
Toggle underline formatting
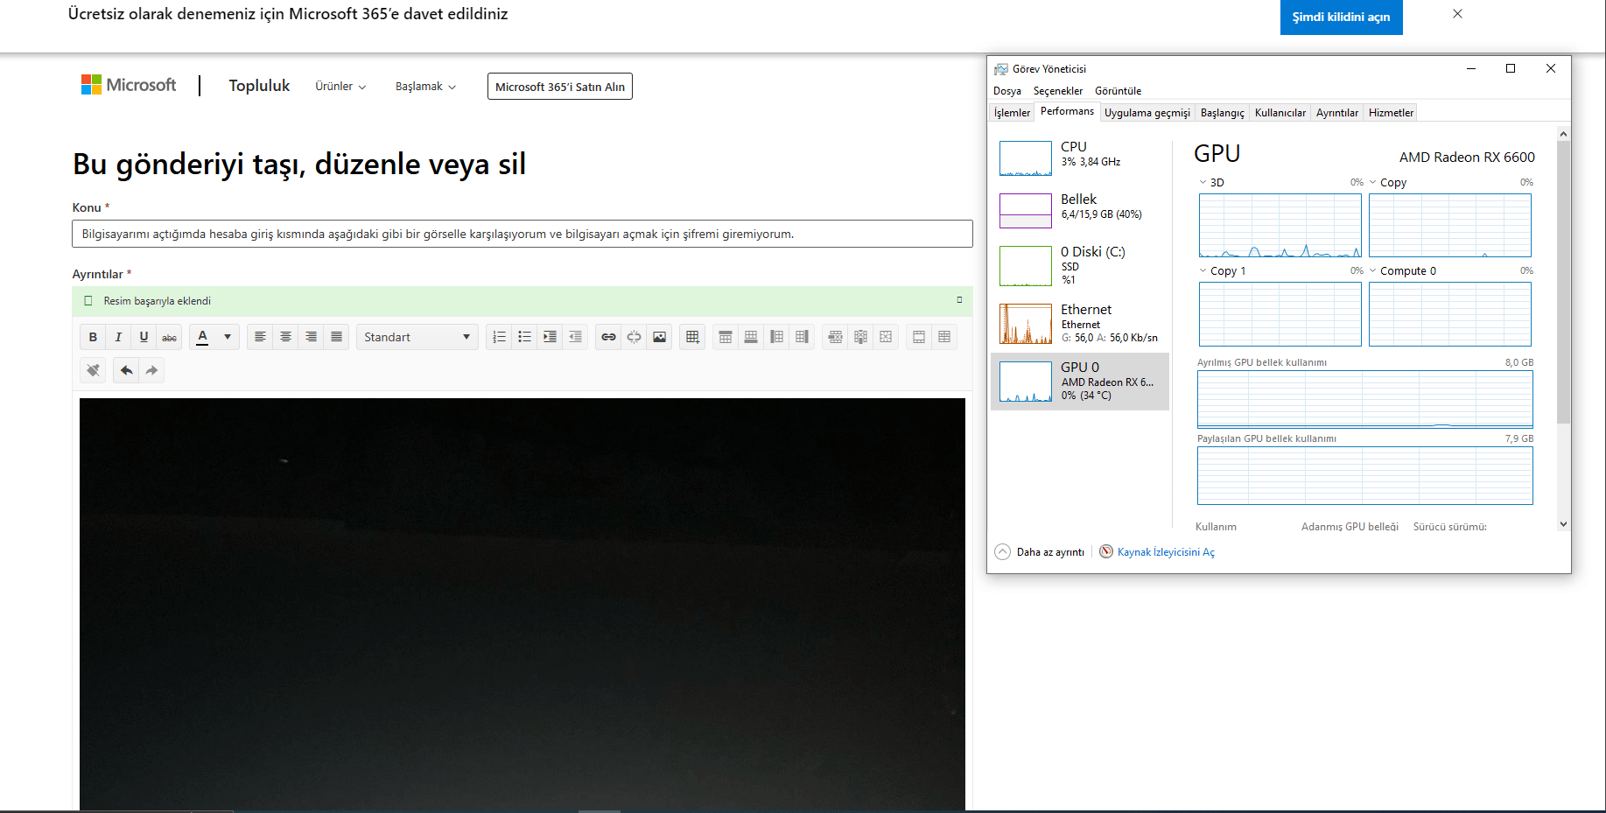144,337
